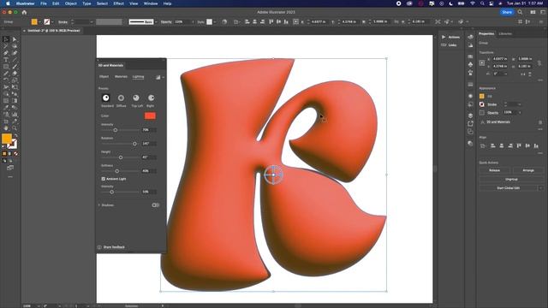The height and width of the screenshot is (308, 548).
Task: Click the Share feedback link
Action: tap(114, 247)
